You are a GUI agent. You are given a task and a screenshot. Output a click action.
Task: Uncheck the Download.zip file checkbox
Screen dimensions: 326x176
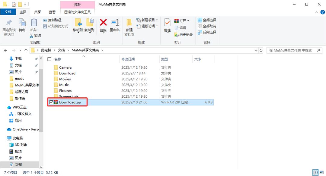51,102
